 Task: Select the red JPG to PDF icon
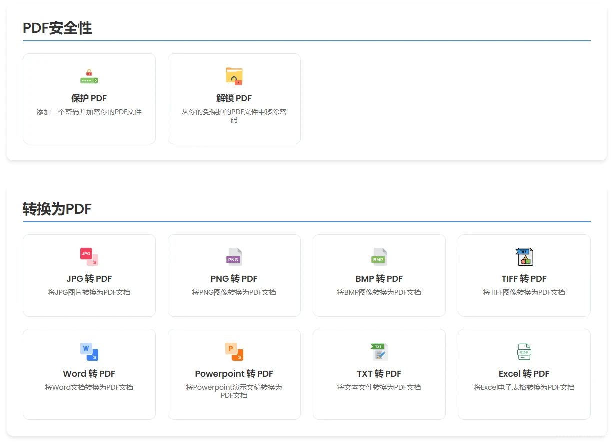pos(89,257)
